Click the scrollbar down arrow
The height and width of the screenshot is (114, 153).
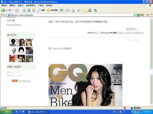pyautogui.click(x=151, y=105)
